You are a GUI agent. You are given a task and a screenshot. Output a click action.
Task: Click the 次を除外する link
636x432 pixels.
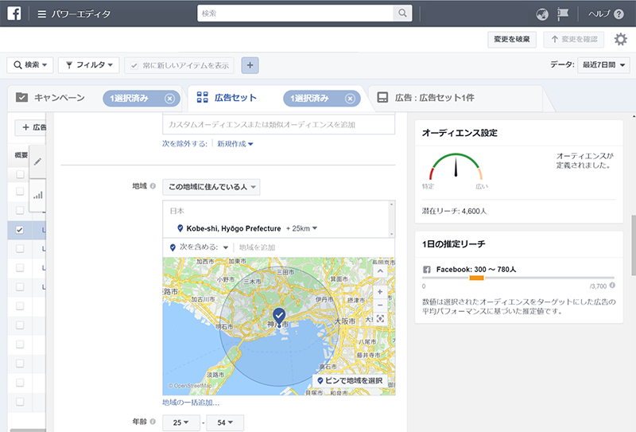(184, 144)
